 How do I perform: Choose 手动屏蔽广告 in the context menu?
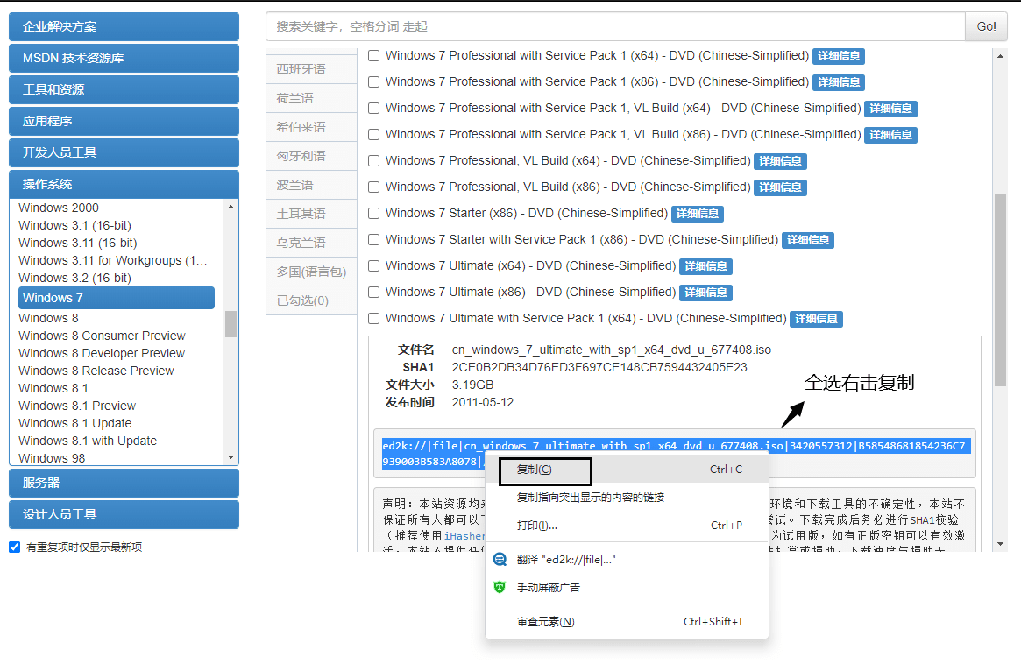click(x=627, y=587)
